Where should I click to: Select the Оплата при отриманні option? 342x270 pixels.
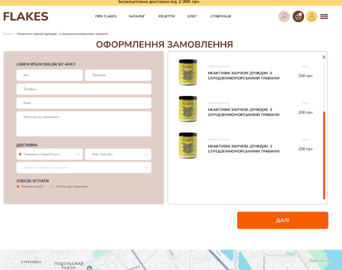(52, 187)
